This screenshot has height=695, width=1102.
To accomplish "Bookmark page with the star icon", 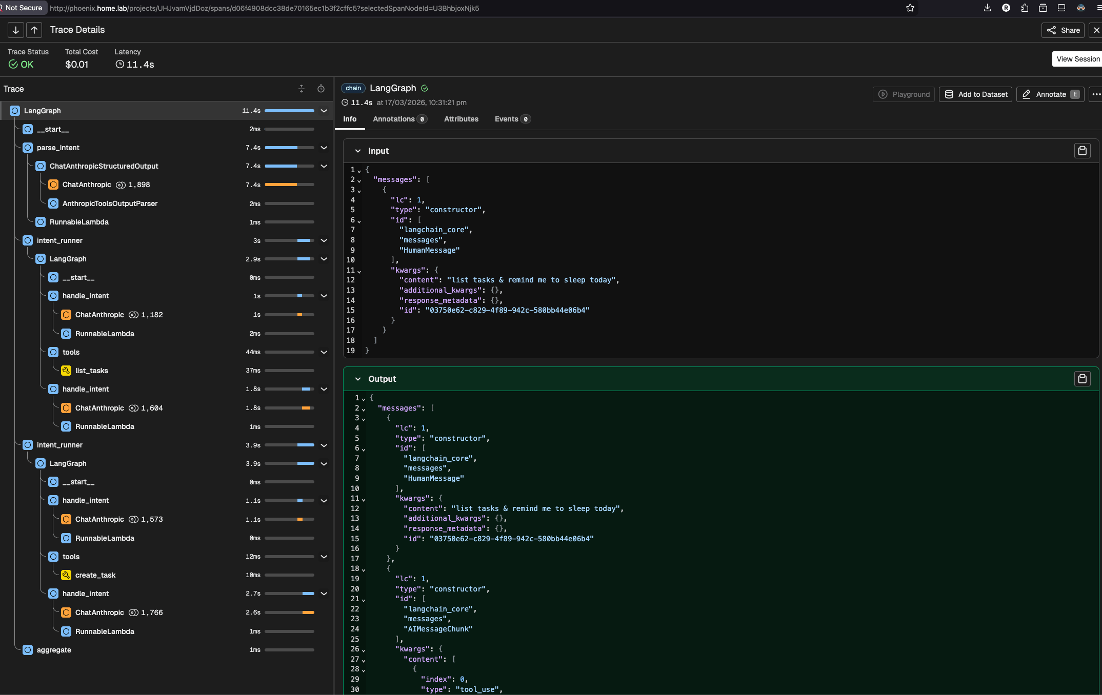I will pyautogui.click(x=910, y=8).
